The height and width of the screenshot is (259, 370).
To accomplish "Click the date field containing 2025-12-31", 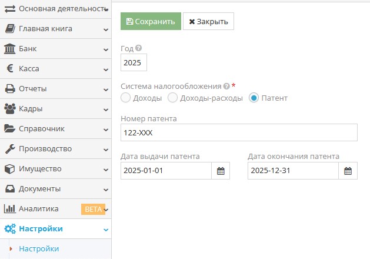I will click(x=293, y=171).
